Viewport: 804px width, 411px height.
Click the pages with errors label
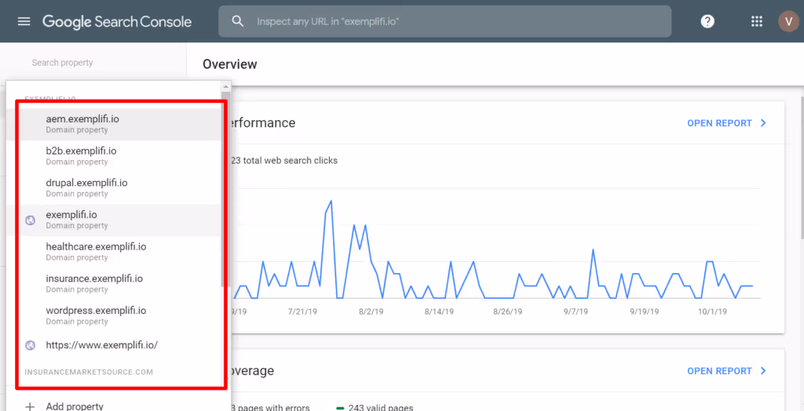pos(270,408)
